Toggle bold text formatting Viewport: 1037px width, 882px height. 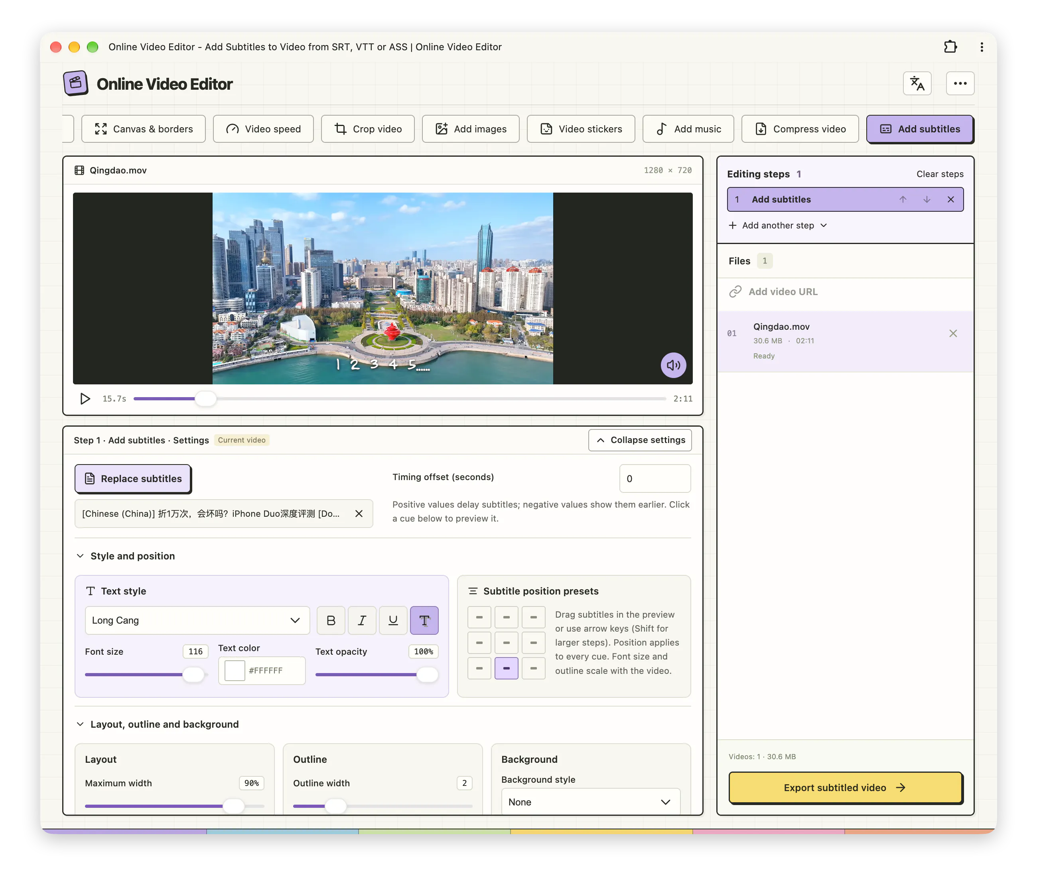tap(331, 620)
